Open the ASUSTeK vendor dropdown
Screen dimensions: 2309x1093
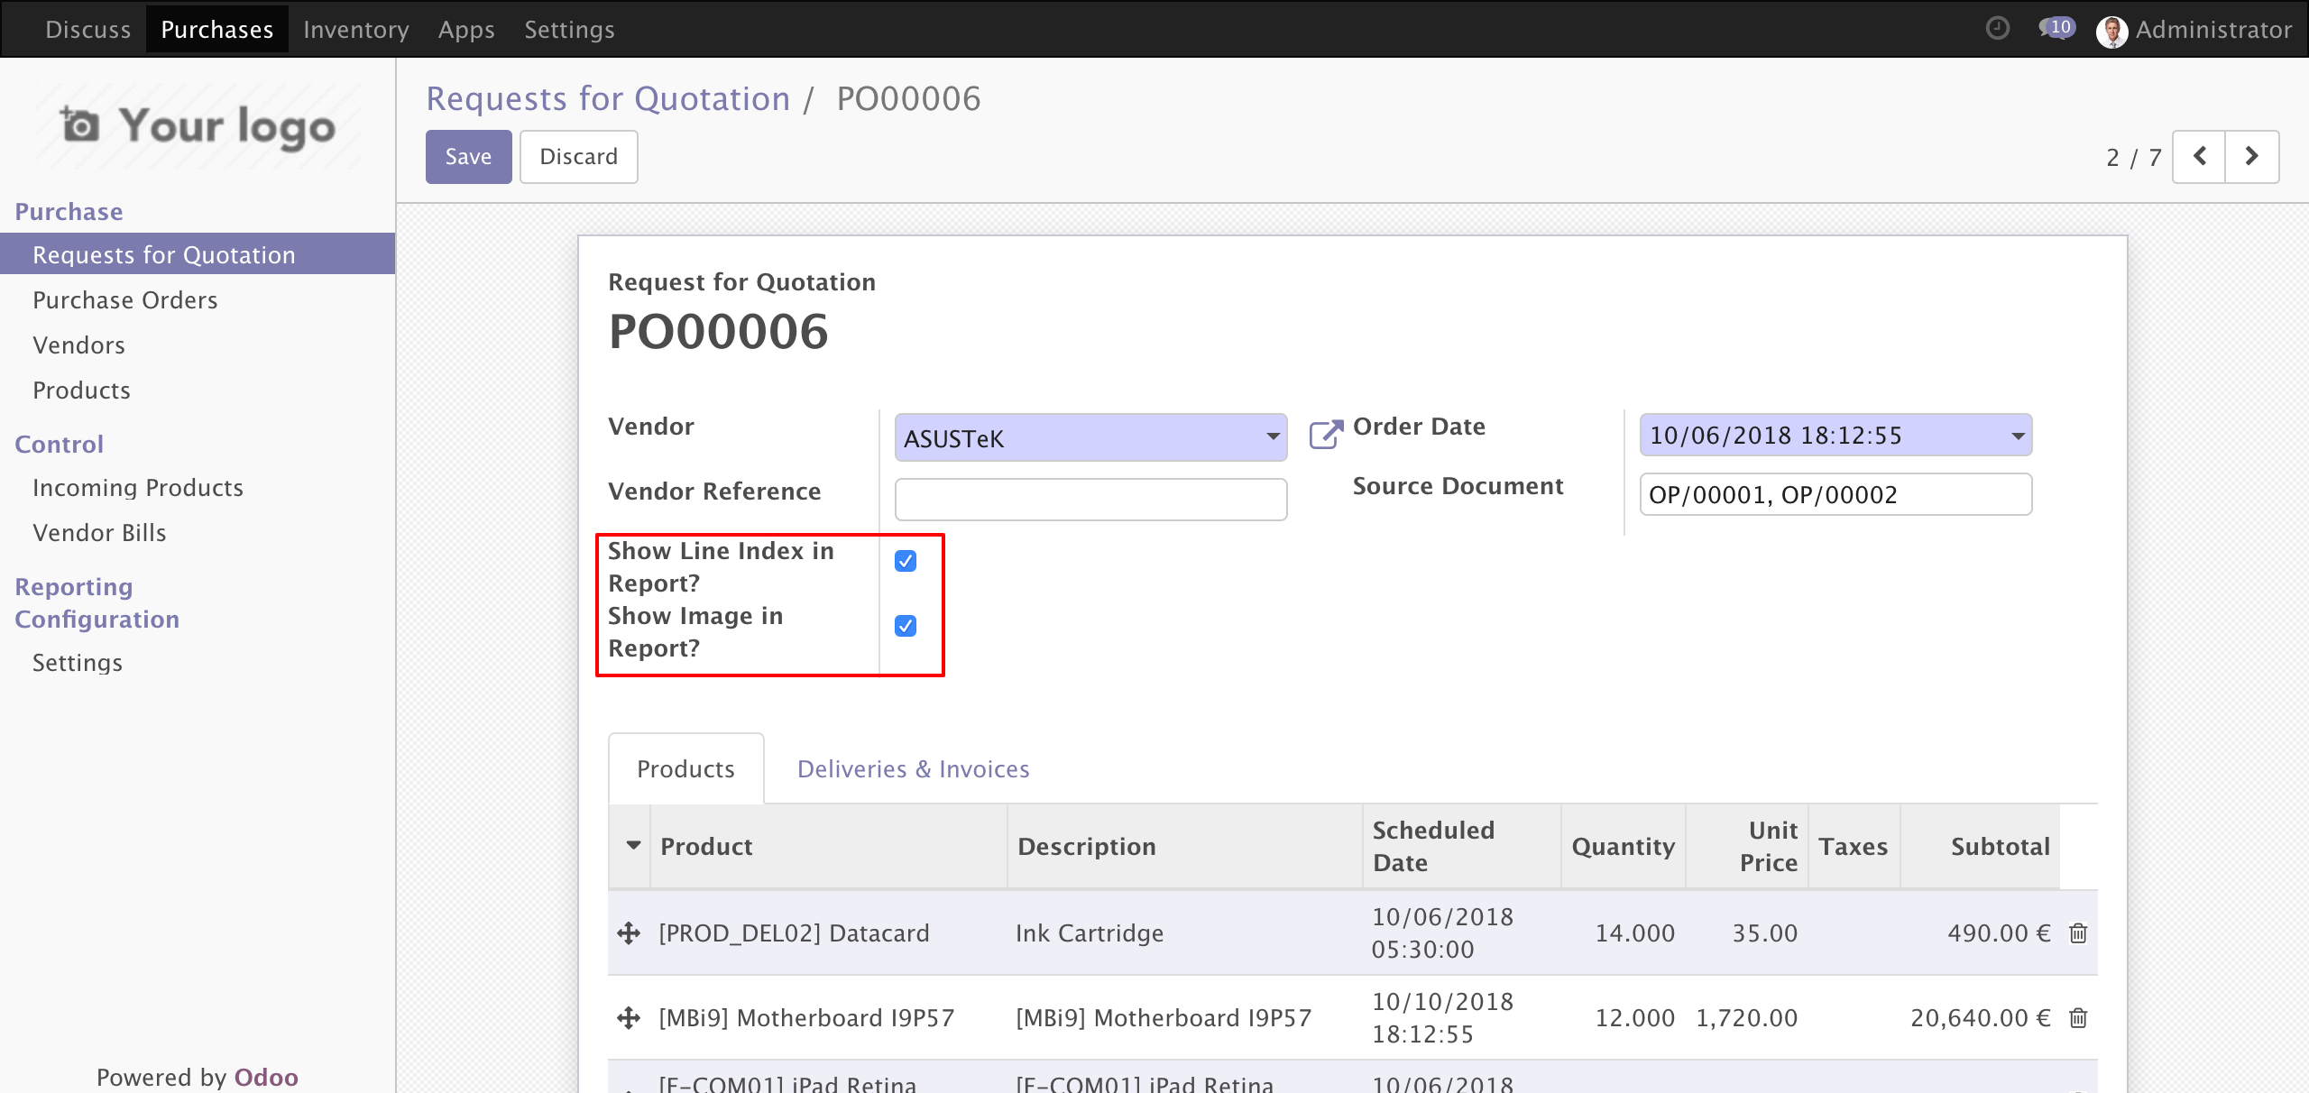pyautogui.click(x=1090, y=438)
